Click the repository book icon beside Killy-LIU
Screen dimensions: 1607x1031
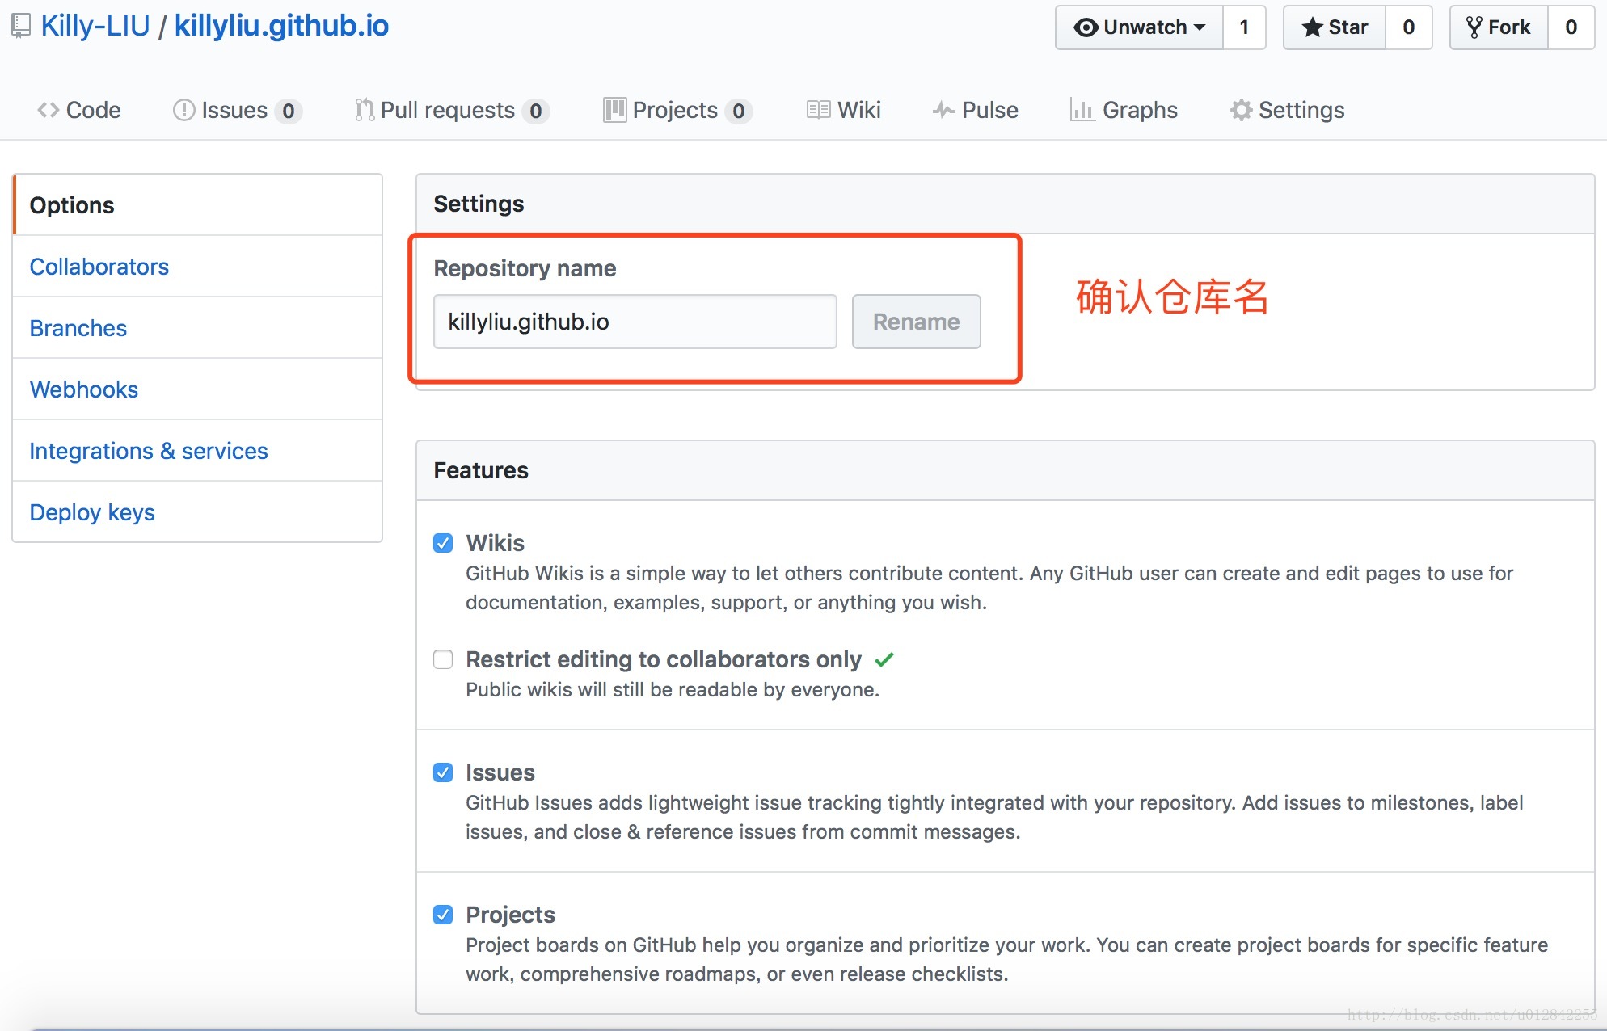[x=21, y=26]
